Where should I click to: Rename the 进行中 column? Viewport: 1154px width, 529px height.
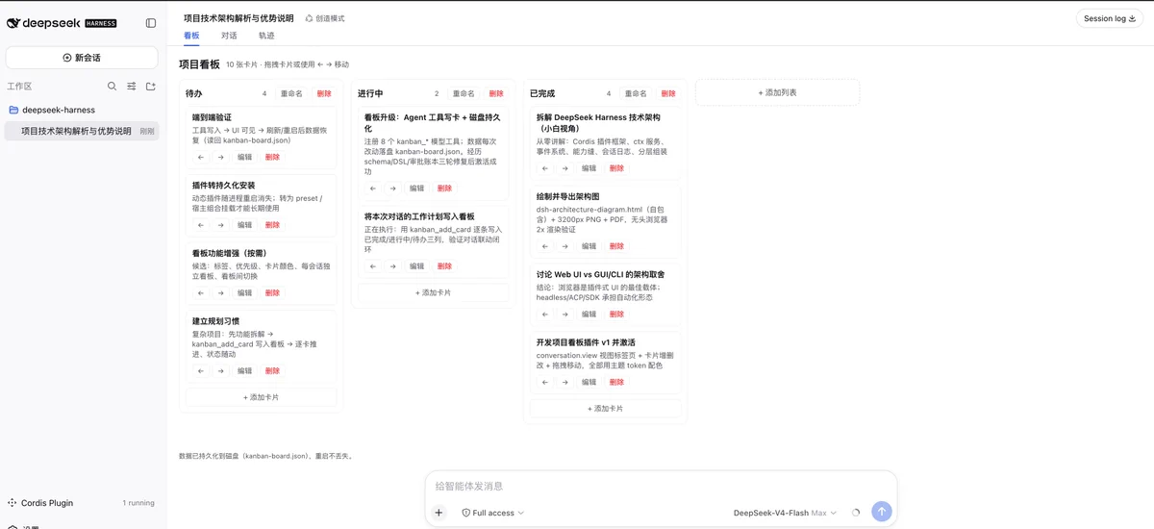click(464, 94)
